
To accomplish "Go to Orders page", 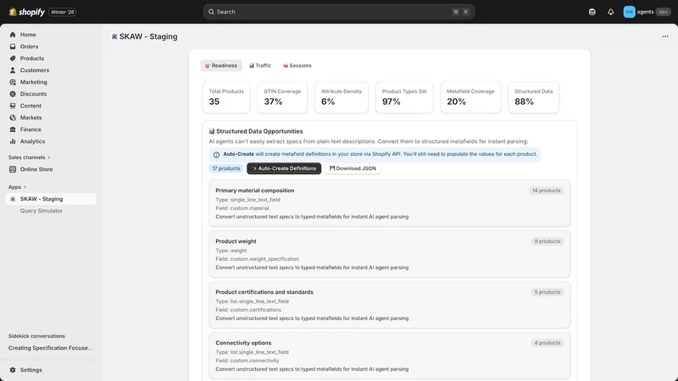I will click(x=29, y=47).
